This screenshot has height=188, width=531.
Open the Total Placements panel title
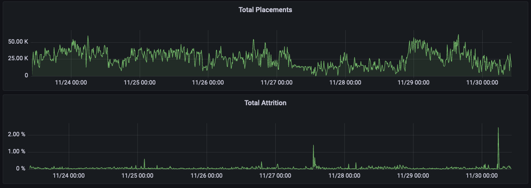[265, 10]
